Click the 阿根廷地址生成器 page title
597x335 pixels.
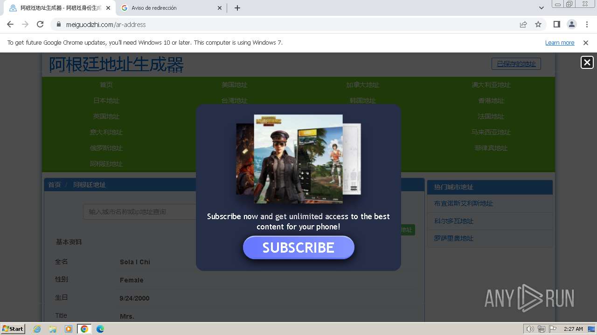116,65
